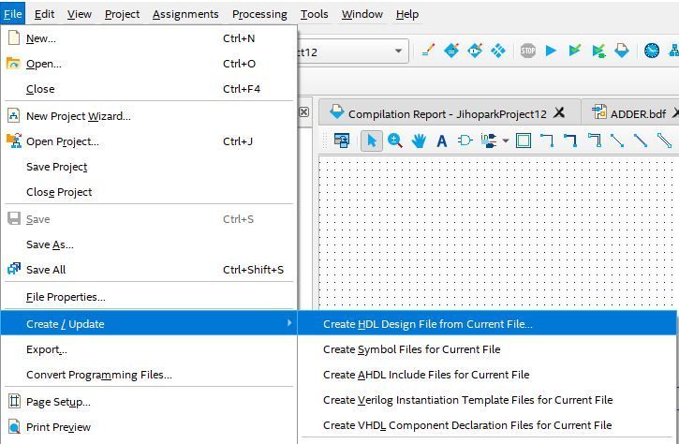Open the project name combo box dropdown
Screen dimensions: 679x444
click(398, 52)
